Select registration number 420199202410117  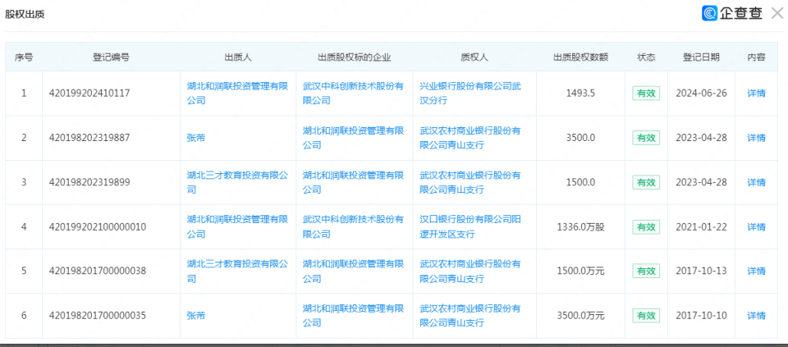coord(89,94)
